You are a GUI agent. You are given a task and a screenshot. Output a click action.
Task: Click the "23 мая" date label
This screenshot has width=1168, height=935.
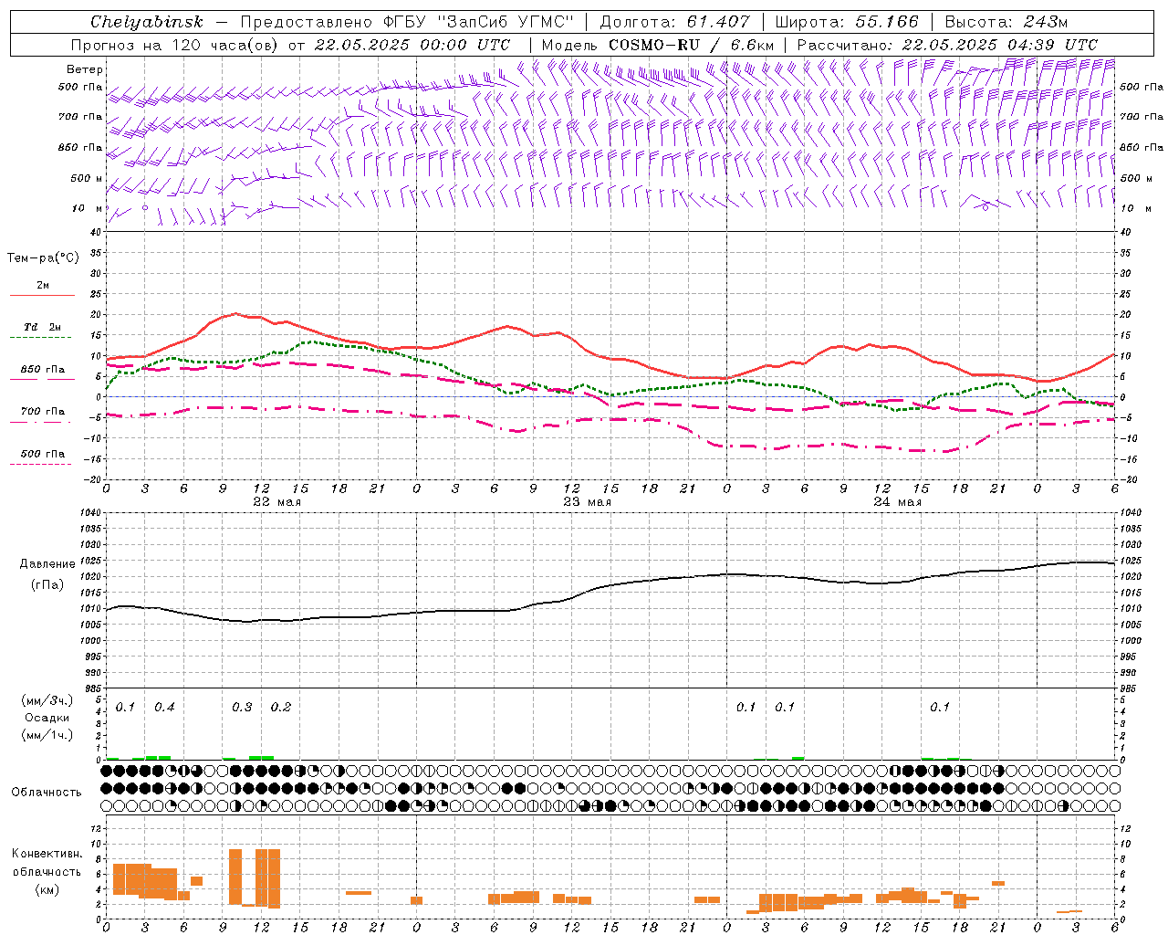point(588,502)
